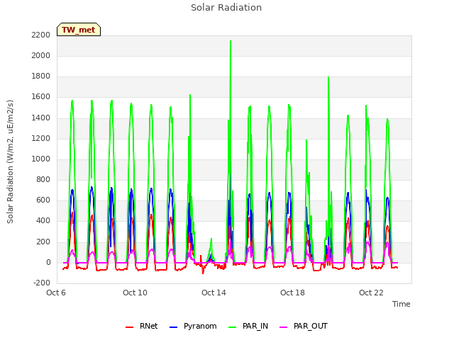This screenshot has width=454, height=340.
Task: Click the 2200 y-axis tick label
Action: click(x=41, y=35)
